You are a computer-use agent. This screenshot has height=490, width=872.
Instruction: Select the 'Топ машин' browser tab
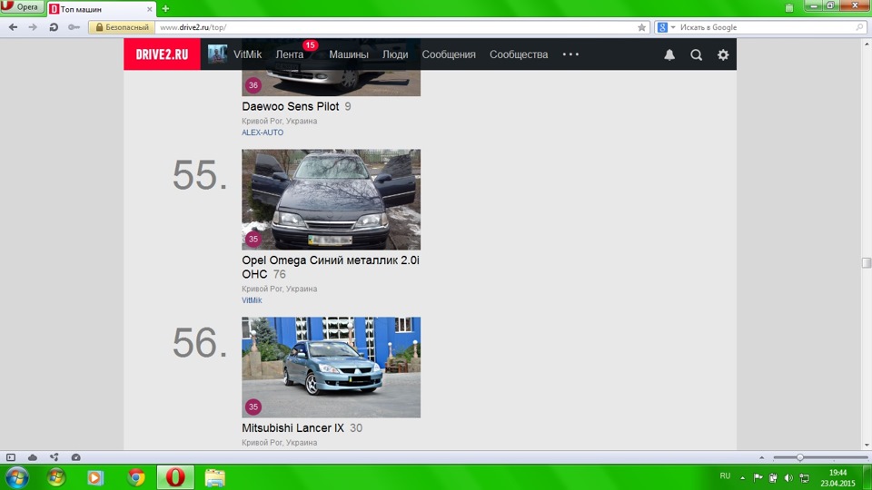point(99,9)
